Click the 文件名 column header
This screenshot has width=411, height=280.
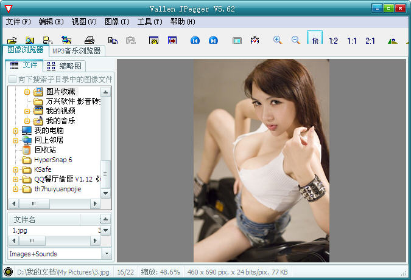(44, 220)
